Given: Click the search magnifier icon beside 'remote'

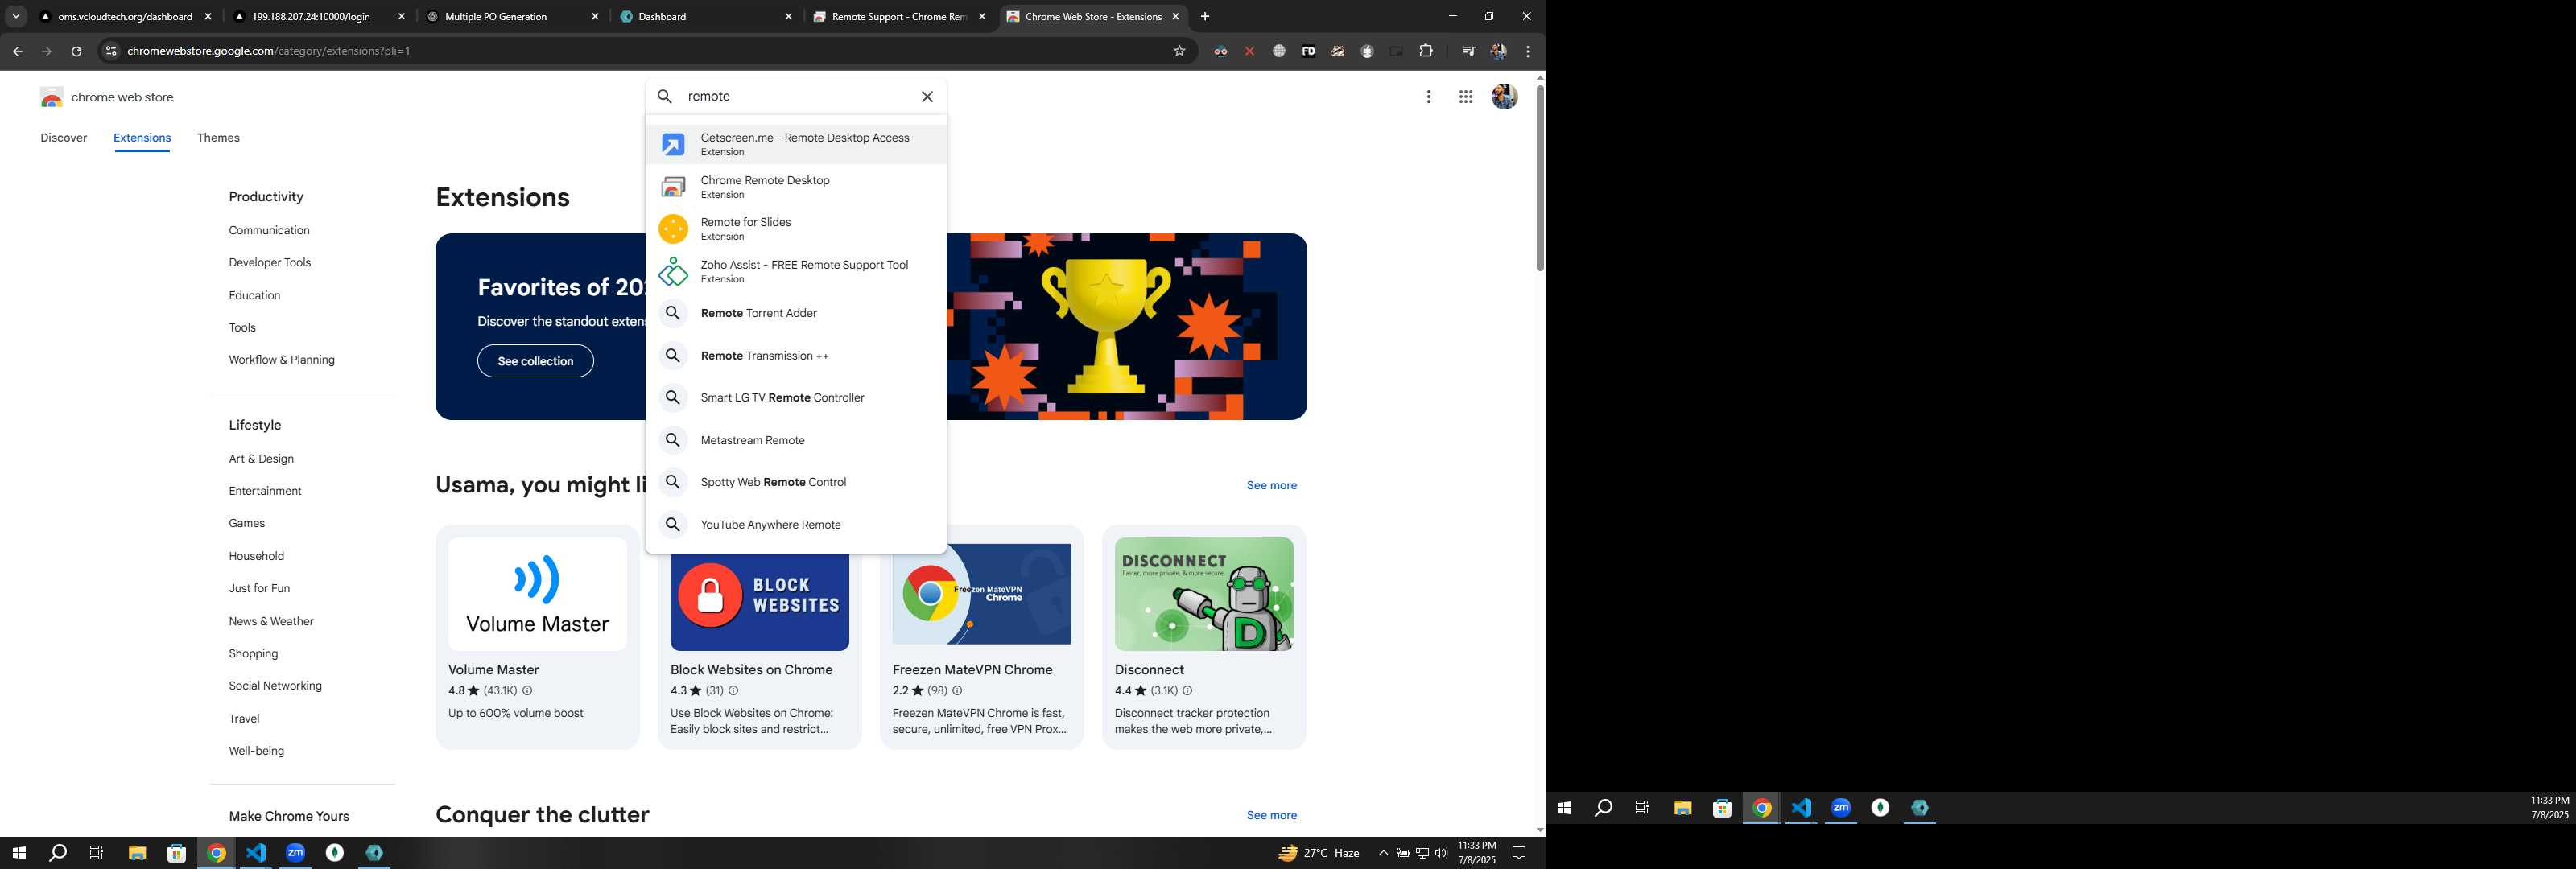Looking at the screenshot, I should pos(664,97).
